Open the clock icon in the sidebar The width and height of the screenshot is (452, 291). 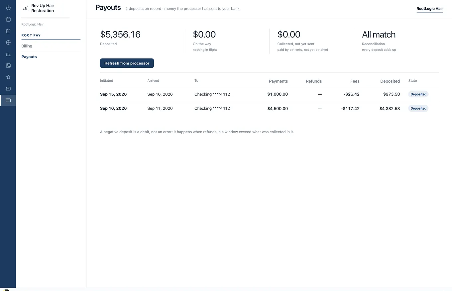tap(8, 8)
